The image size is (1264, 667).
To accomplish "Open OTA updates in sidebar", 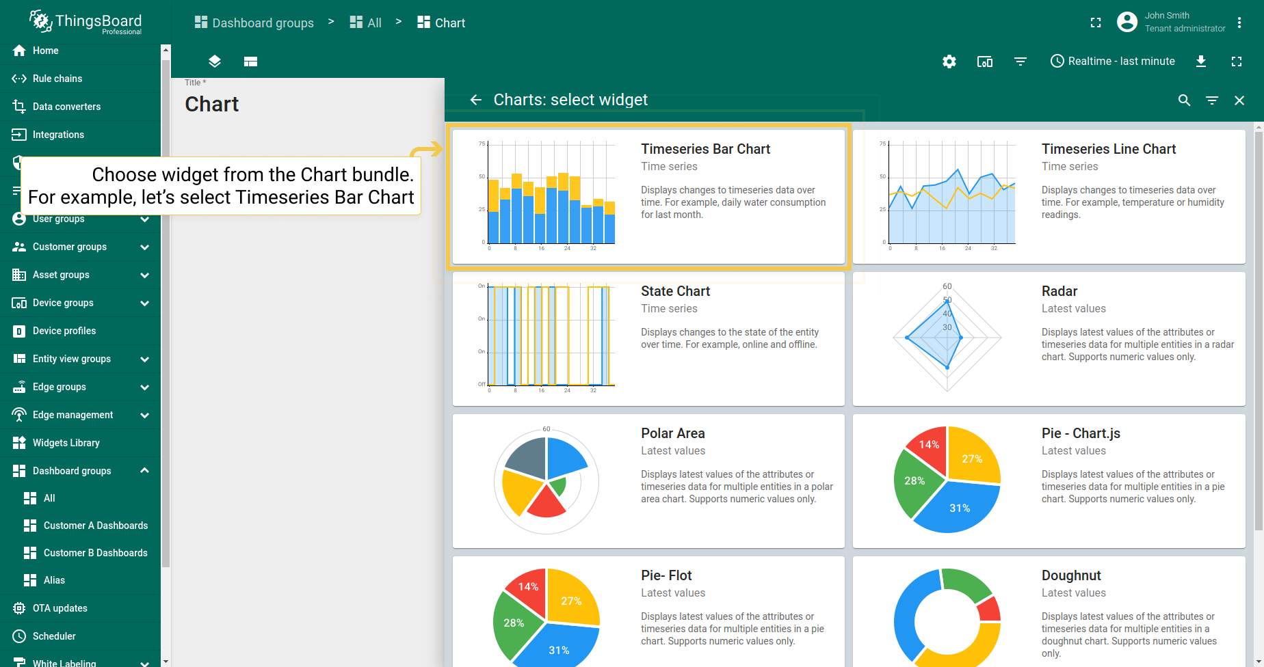I will (81, 608).
